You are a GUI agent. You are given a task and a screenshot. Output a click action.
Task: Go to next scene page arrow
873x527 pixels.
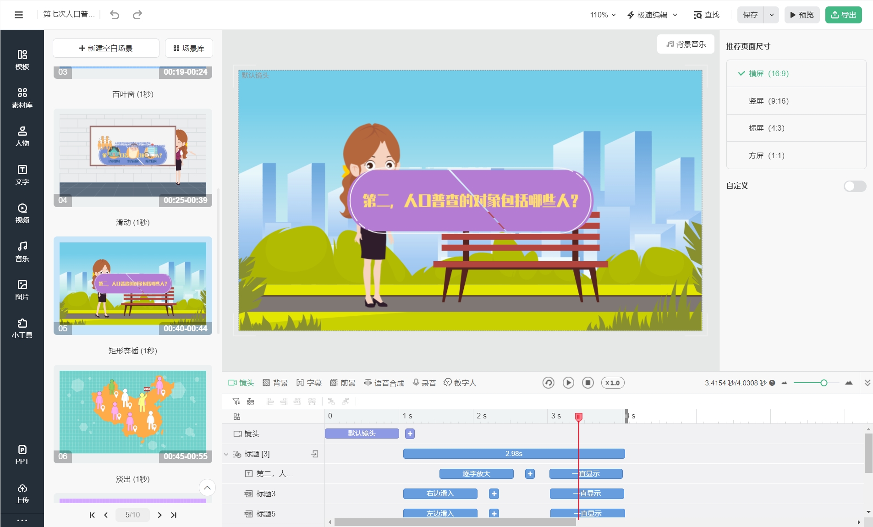(x=159, y=515)
